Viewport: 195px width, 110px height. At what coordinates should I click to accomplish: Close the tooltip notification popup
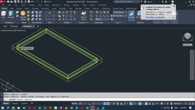[174, 6]
